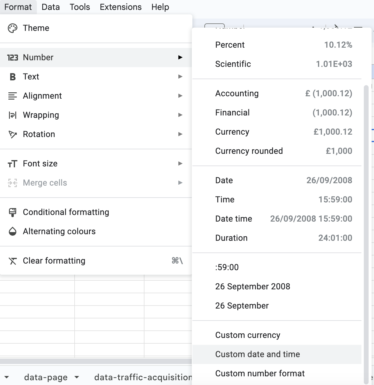Click the Theme palette icon
374x385 pixels.
click(x=13, y=28)
